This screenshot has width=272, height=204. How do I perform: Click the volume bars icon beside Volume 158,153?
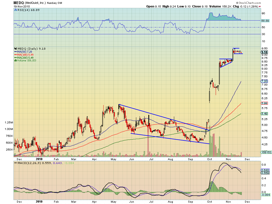click(15, 60)
